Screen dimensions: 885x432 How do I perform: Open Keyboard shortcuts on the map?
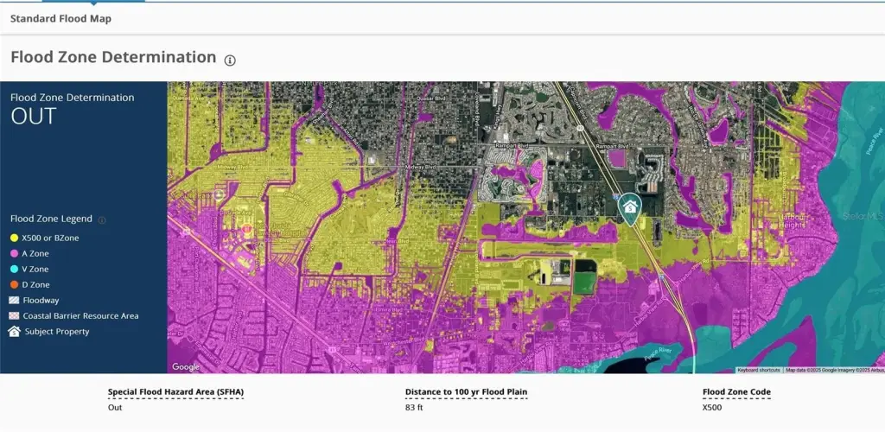(x=760, y=370)
